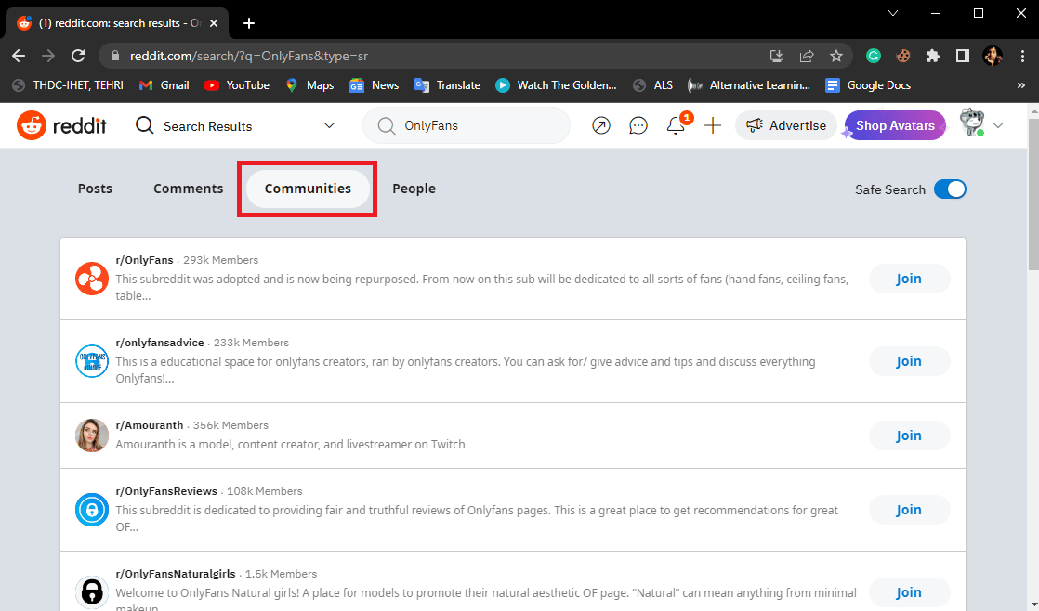Expand the user menu chevron next to the avatar
This screenshot has height=611, width=1039.
[x=998, y=124]
